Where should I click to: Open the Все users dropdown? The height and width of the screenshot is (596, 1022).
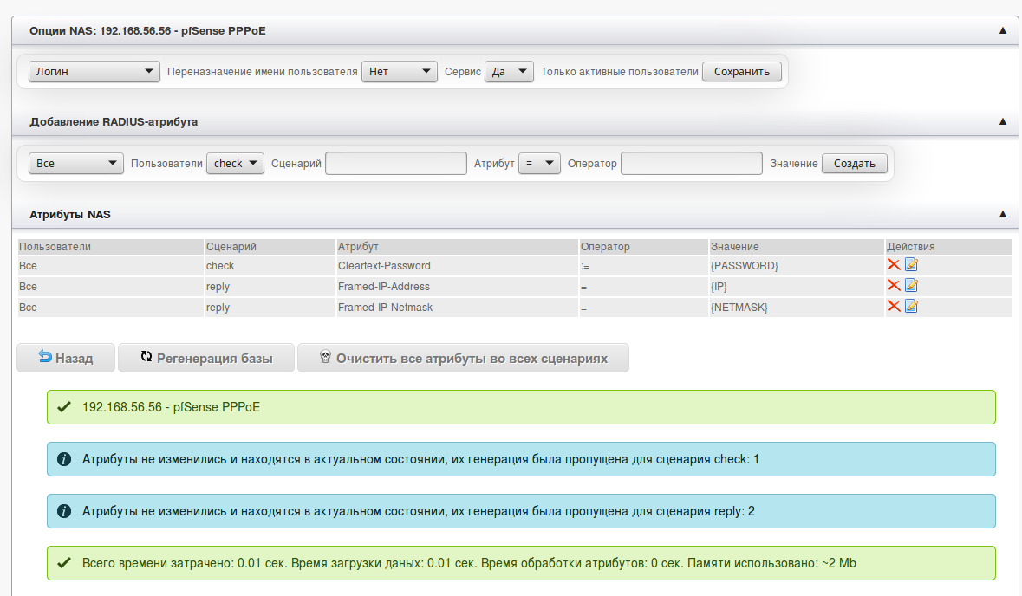75,164
